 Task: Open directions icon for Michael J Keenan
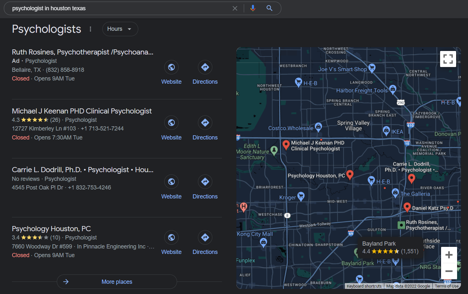pos(205,123)
